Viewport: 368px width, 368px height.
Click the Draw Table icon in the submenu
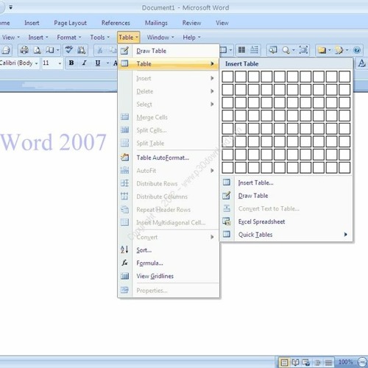pyautogui.click(x=227, y=196)
